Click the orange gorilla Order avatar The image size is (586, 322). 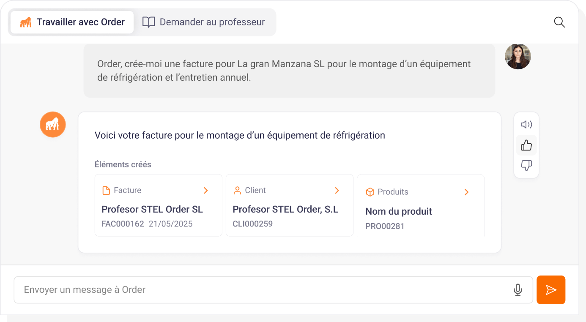pyautogui.click(x=53, y=125)
